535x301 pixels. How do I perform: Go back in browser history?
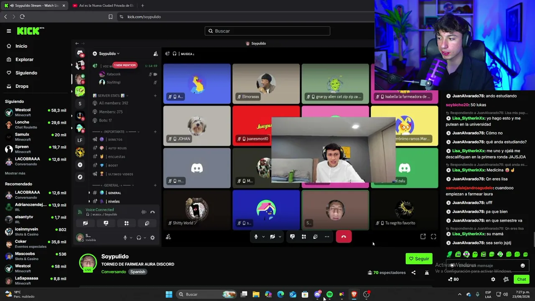pos(5,17)
